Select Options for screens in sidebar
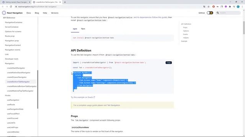The image size is (245, 137). (13, 32)
